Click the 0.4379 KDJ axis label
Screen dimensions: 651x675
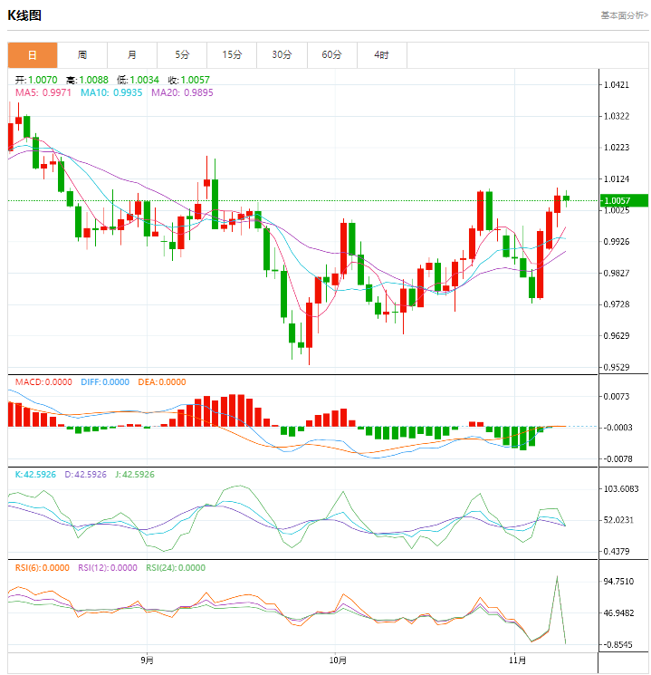click(x=617, y=552)
